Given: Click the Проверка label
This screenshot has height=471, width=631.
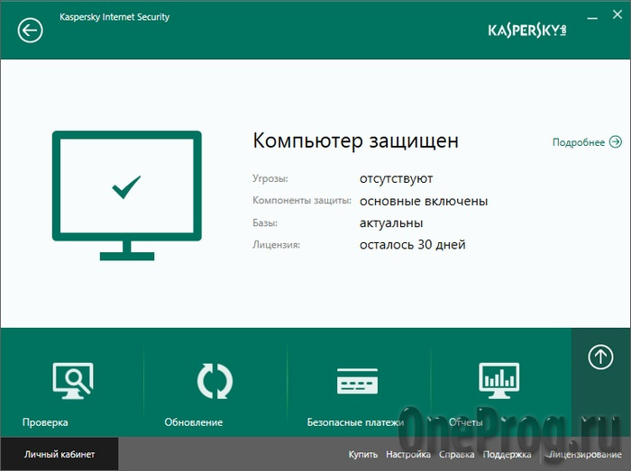Looking at the screenshot, I should point(45,422).
